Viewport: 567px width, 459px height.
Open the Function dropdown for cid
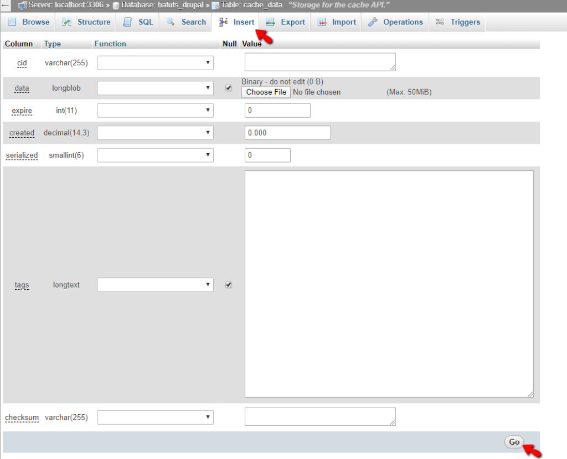click(x=155, y=63)
